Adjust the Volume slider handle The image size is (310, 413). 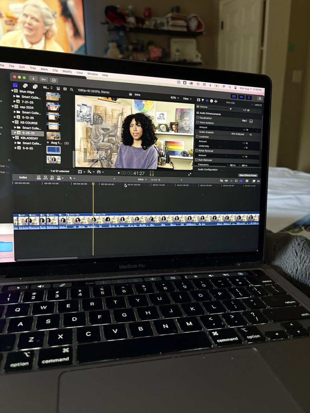[231, 109]
